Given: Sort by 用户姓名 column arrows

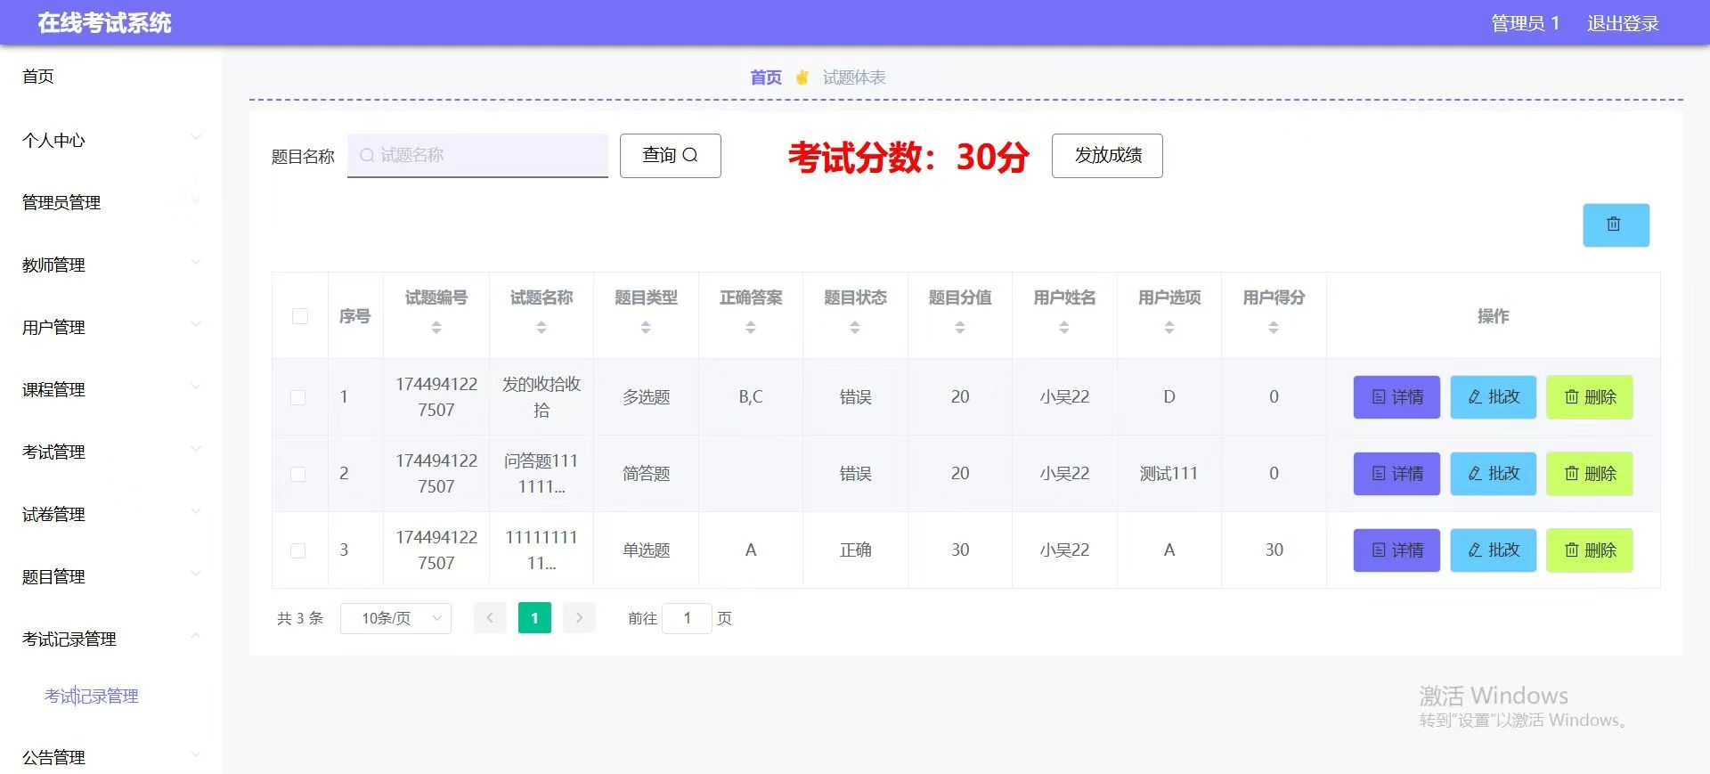Looking at the screenshot, I should point(1064,328).
